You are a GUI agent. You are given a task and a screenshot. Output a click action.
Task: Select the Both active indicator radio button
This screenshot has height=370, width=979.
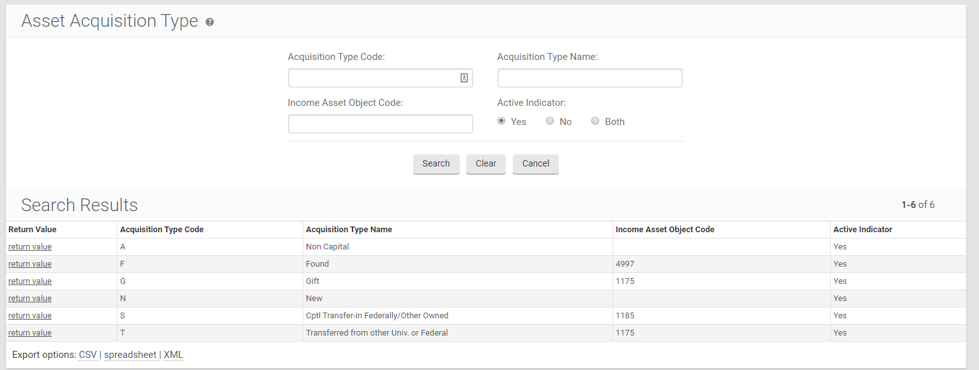click(x=595, y=121)
